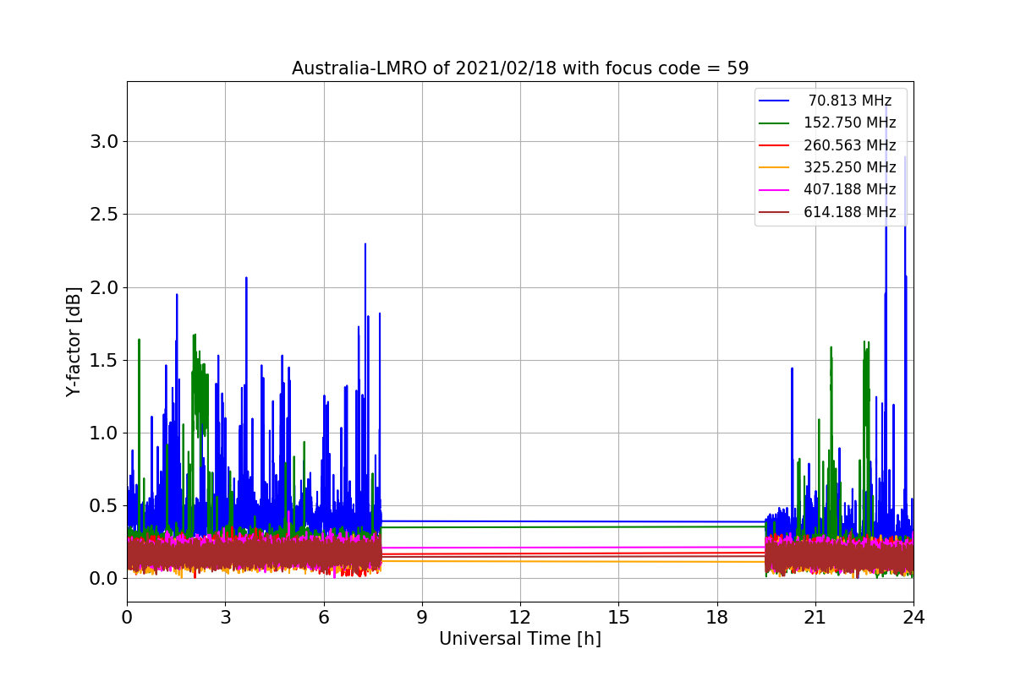The image size is (1015, 676).
Task: Click the blue line swatch in legend
Action: coord(774,101)
